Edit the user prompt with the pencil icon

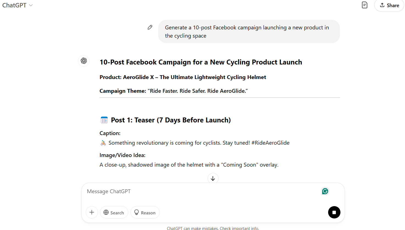[x=150, y=27]
